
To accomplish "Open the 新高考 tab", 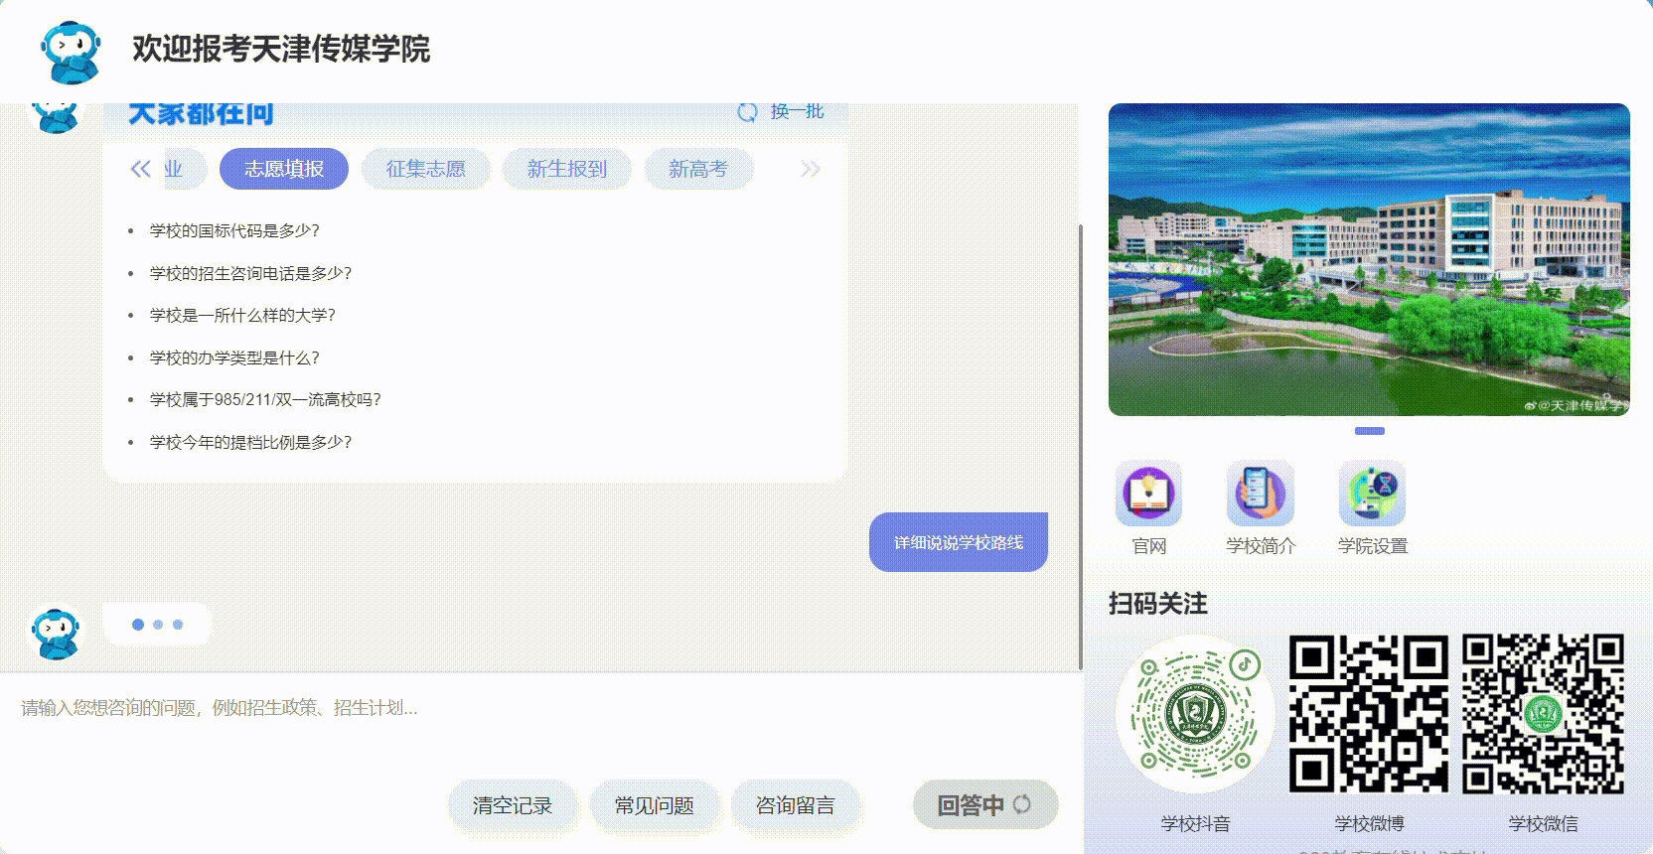I will click(698, 169).
